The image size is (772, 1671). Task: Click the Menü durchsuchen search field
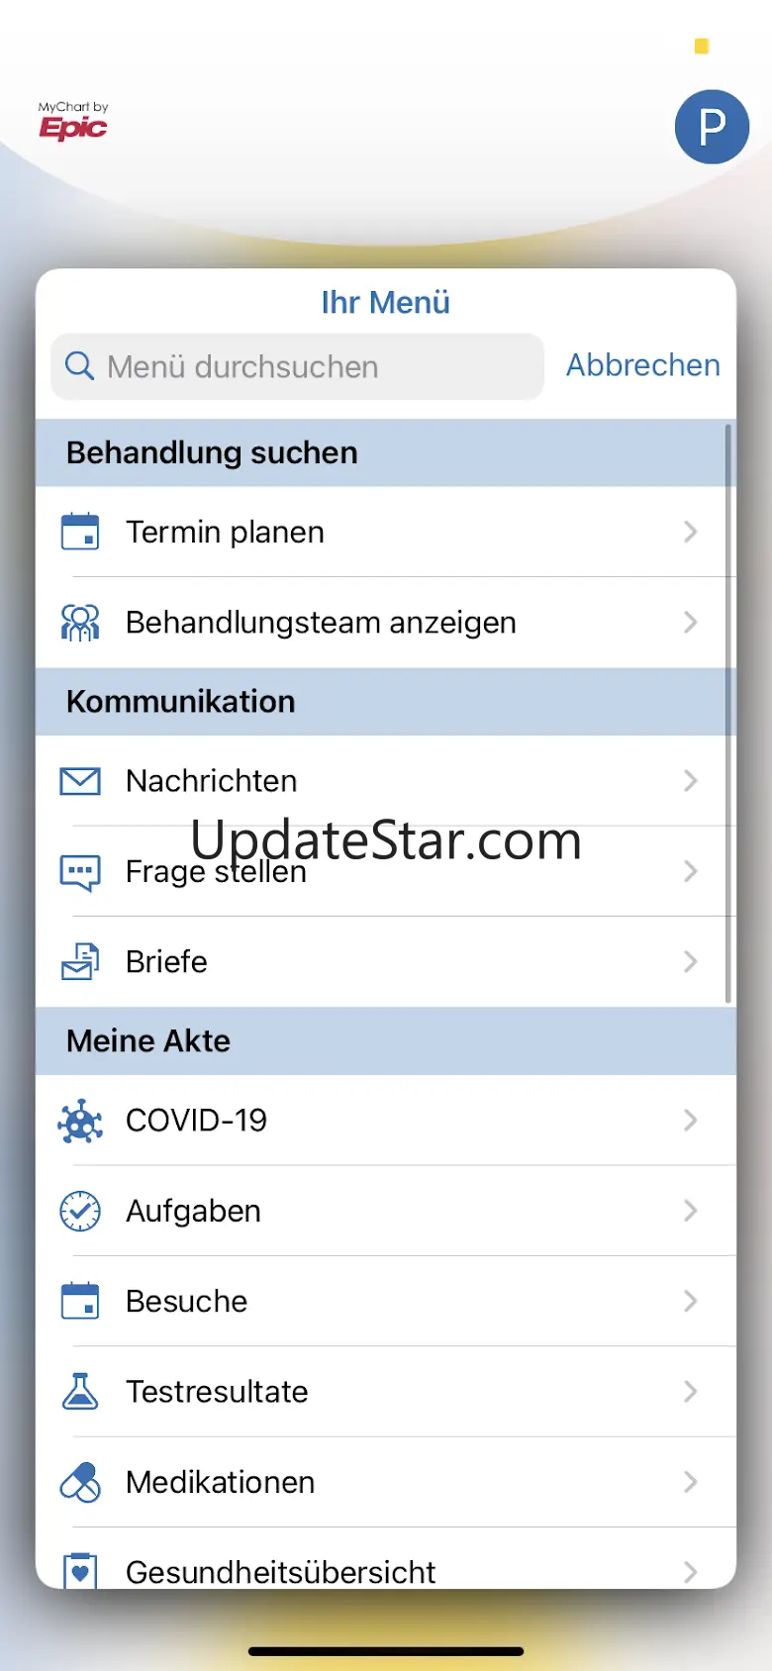pyautogui.click(x=297, y=366)
